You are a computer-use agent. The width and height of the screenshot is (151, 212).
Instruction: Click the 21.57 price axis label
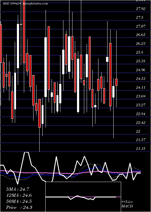pyautogui.click(x=141, y=140)
